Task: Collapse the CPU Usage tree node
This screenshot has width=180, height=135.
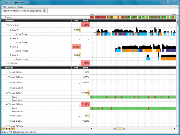Action: tap(7, 25)
